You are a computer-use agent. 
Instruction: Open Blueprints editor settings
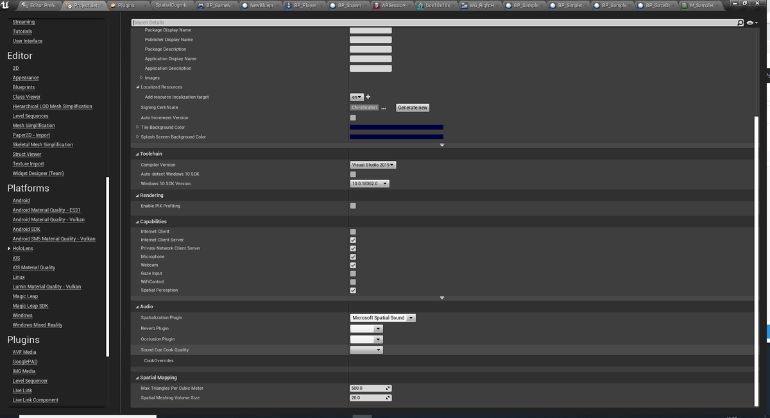point(24,87)
